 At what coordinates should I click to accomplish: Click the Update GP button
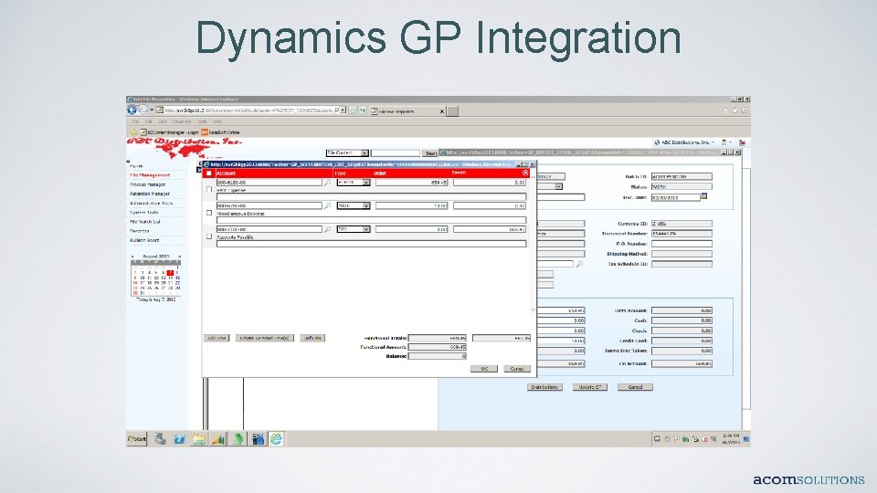(x=589, y=387)
